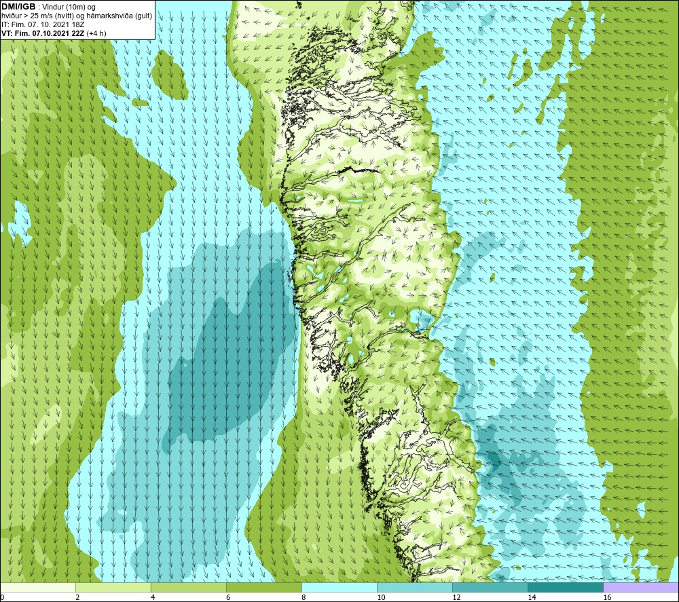Viewport: 679px width, 602px height.
Task: Click the legend value label 6
Action: tap(228, 598)
